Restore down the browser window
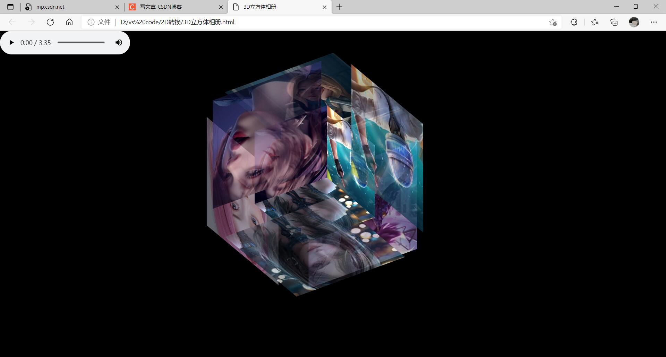This screenshot has height=357, width=666. click(636, 7)
